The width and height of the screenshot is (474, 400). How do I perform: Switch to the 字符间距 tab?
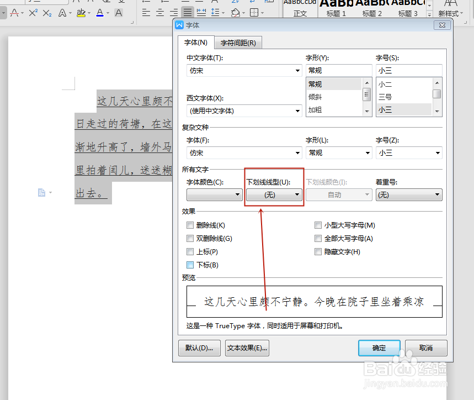(x=238, y=42)
